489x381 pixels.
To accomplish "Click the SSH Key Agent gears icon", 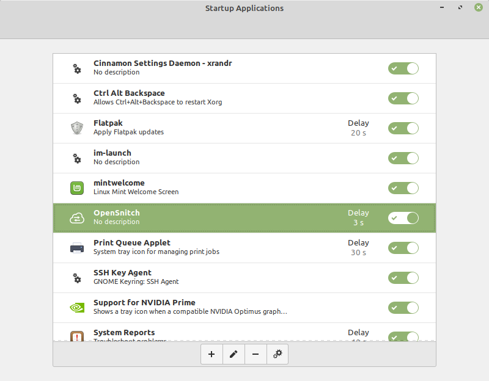I will [76, 278].
